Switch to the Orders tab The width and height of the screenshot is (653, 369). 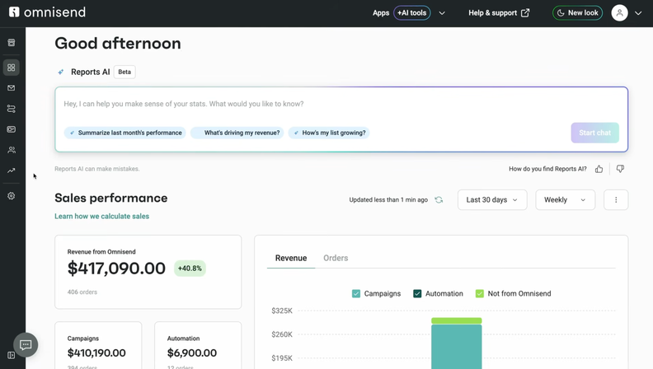336,258
